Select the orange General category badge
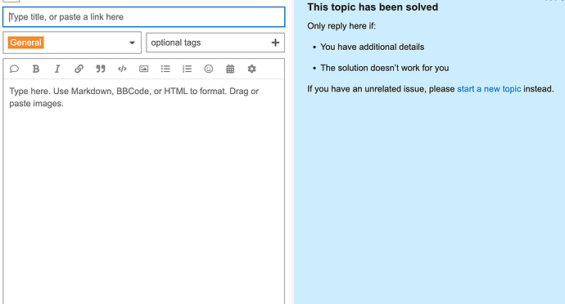The height and width of the screenshot is (304, 565). [25, 42]
